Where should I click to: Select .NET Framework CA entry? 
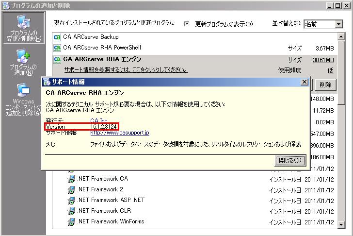click(102, 179)
